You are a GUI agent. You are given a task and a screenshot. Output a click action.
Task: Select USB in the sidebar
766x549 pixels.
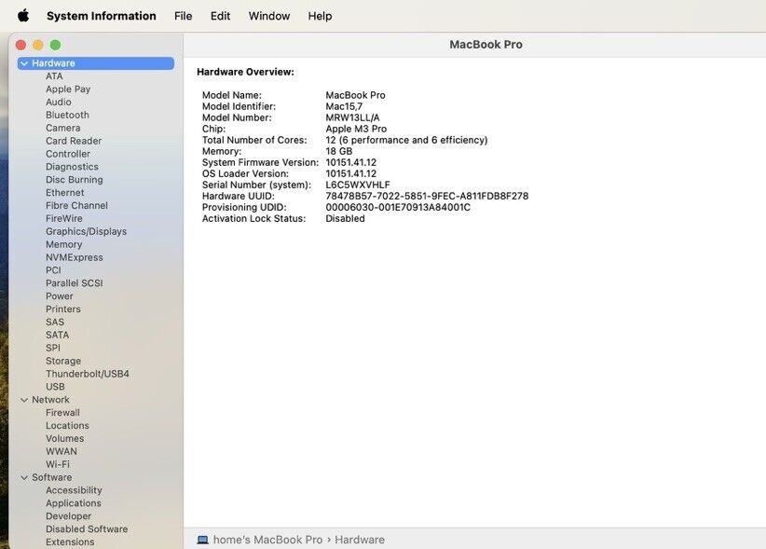coord(55,387)
